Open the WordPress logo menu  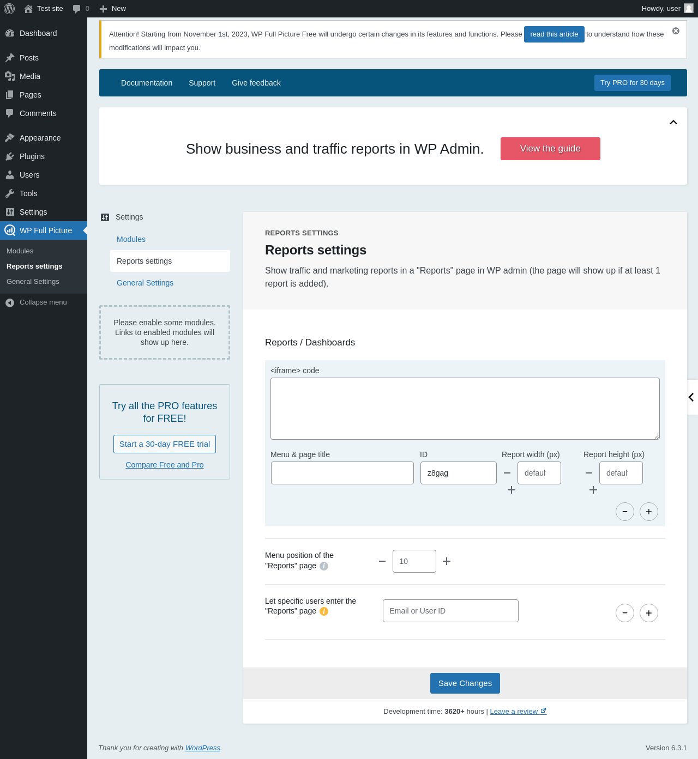click(x=9, y=9)
